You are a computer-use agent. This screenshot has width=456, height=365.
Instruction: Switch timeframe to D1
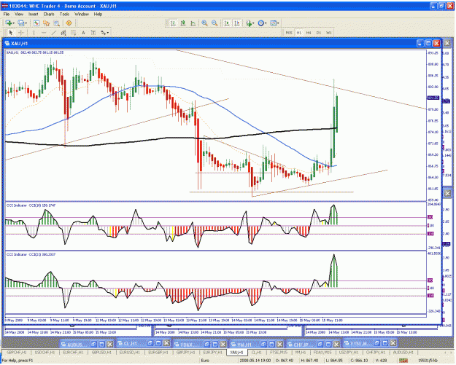(x=319, y=33)
